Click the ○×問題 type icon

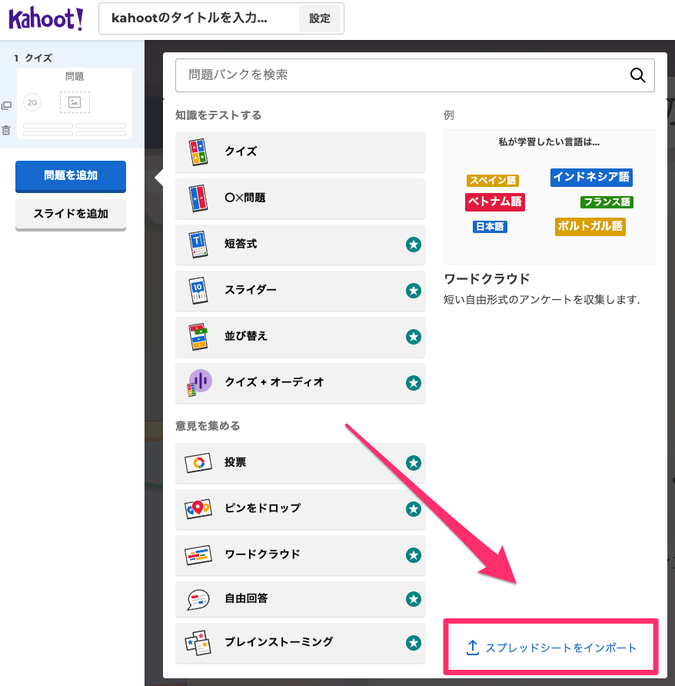pyautogui.click(x=198, y=198)
